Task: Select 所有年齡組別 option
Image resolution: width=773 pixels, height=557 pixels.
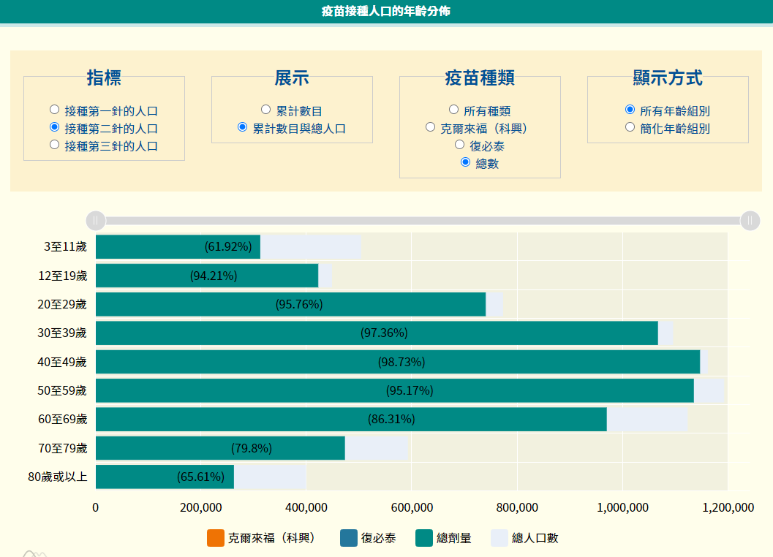Action: point(630,108)
